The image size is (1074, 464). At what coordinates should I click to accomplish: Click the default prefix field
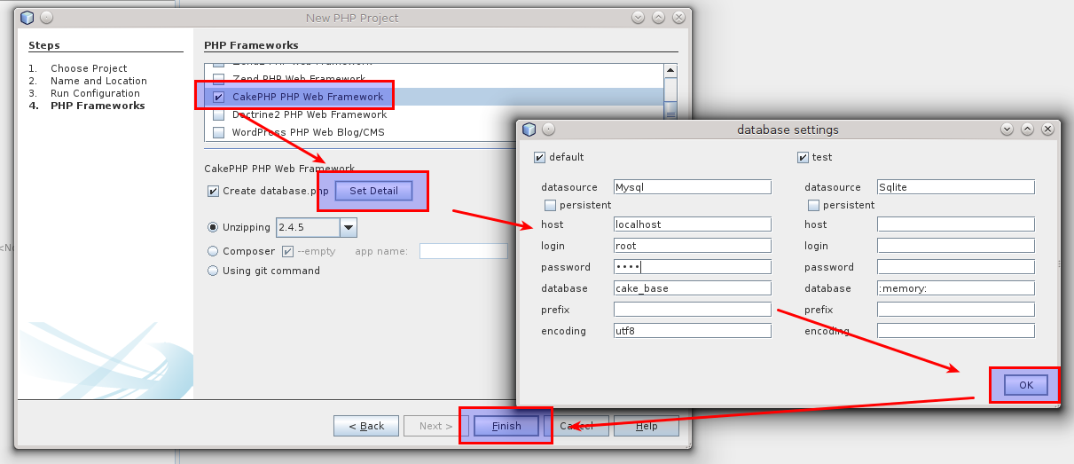pyautogui.click(x=693, y=310)
